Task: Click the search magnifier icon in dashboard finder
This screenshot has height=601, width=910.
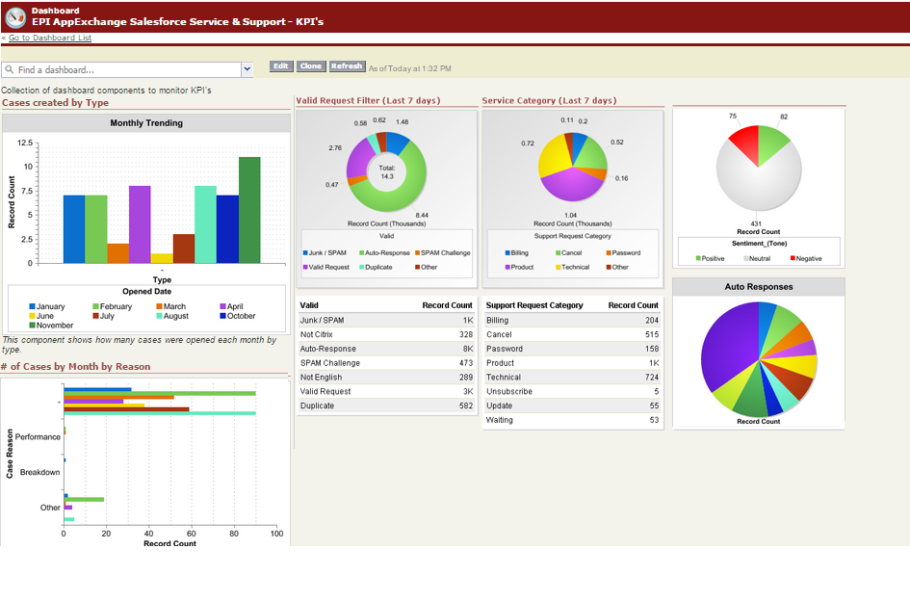Action: 10,69
